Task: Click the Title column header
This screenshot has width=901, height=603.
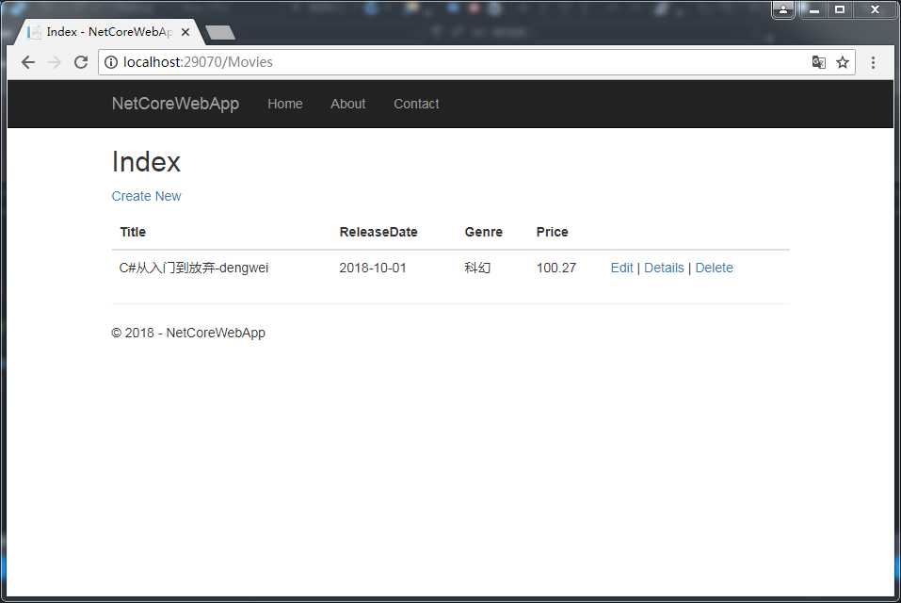Action: (x=133, y=232)
